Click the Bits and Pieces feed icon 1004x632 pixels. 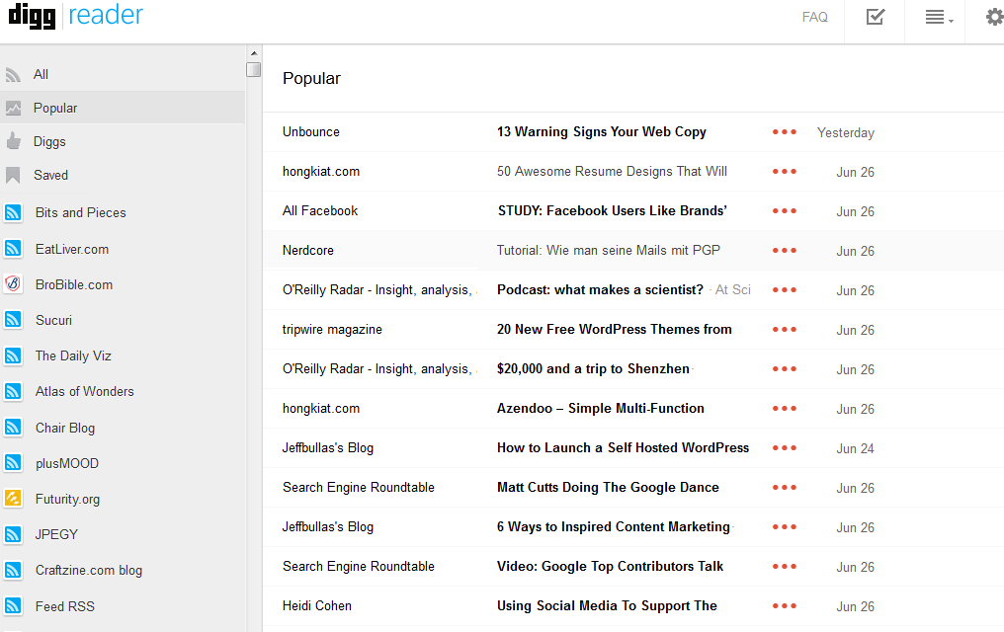[13, 212]
